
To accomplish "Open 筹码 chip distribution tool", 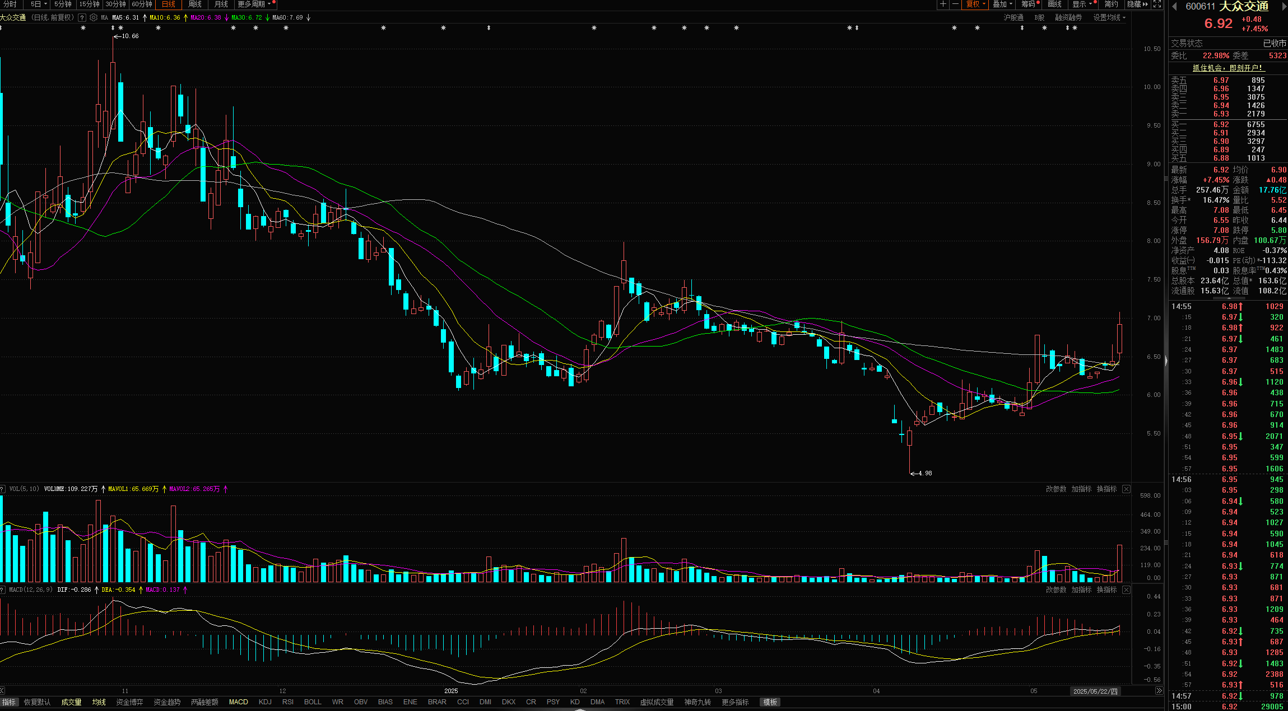I will (1030, 4).
